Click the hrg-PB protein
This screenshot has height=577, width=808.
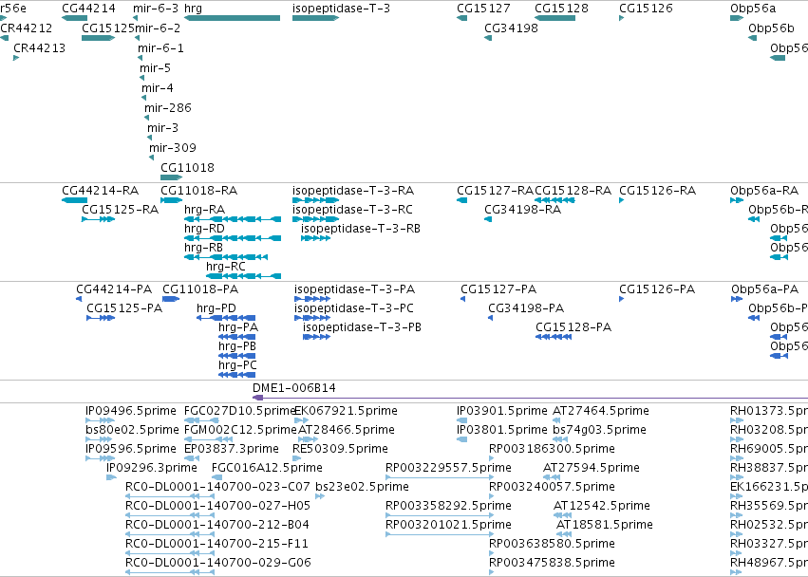click(237, 356)
